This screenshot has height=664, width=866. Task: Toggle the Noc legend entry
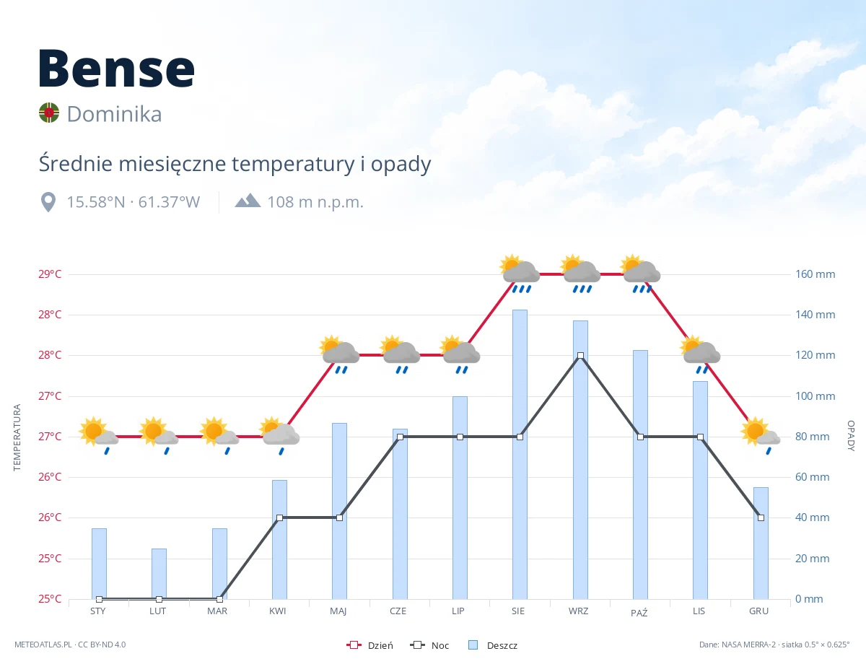[x=429, y=645]
